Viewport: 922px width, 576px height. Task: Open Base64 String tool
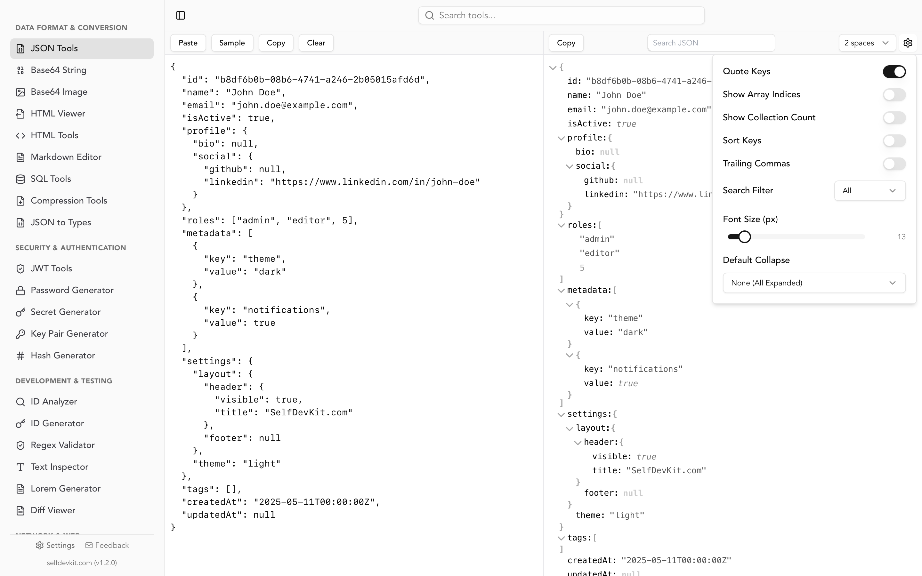pos(82,70)
